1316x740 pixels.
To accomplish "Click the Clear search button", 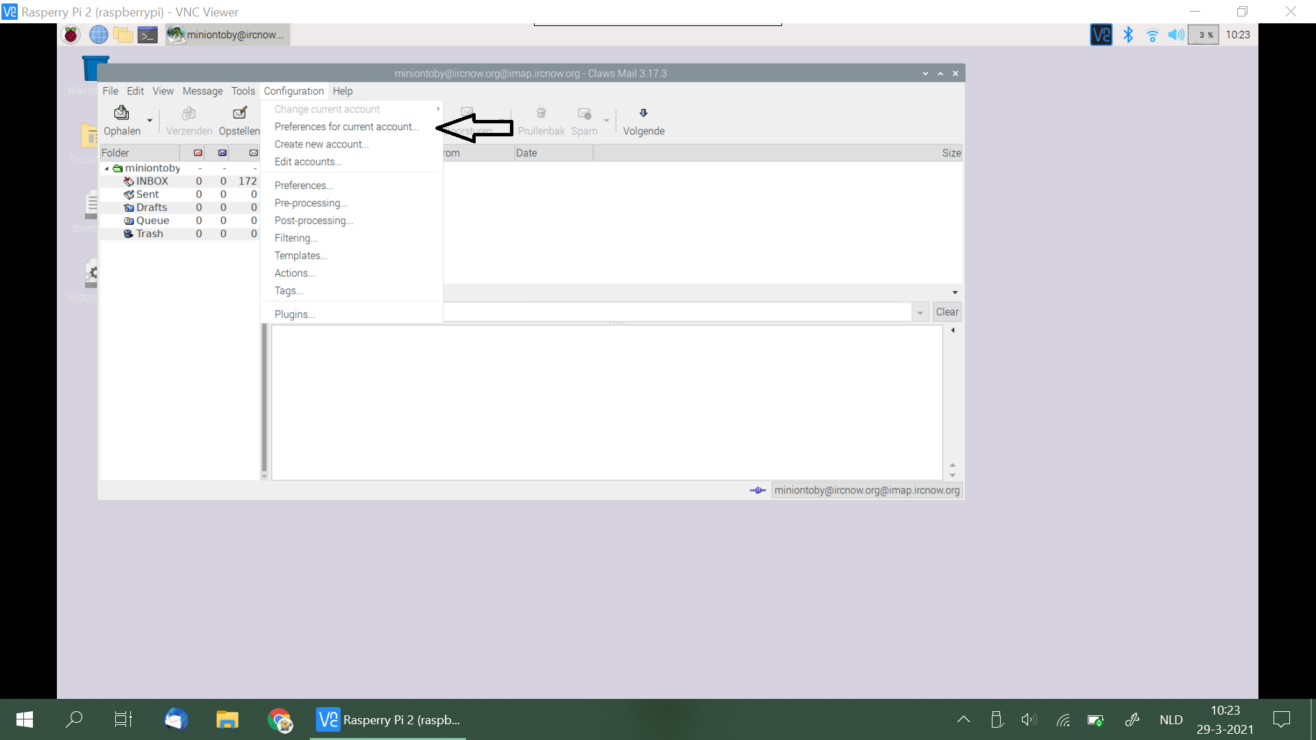I will point(947,312).
